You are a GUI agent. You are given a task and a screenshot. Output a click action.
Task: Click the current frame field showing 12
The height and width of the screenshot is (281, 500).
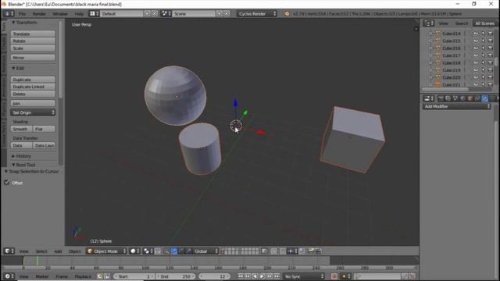pyautogui.click(x=214, y=276)
